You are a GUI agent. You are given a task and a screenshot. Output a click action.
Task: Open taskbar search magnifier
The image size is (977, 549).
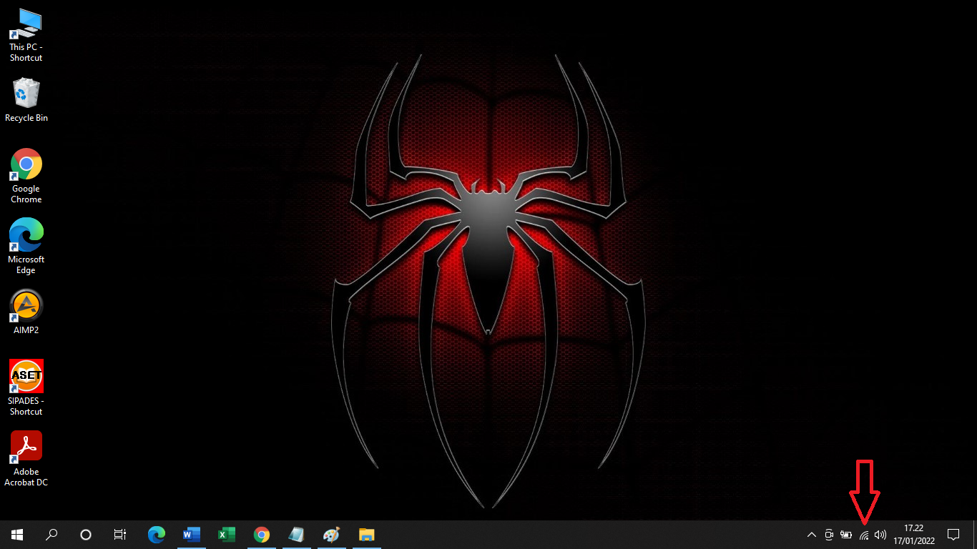tap(51, 535)
